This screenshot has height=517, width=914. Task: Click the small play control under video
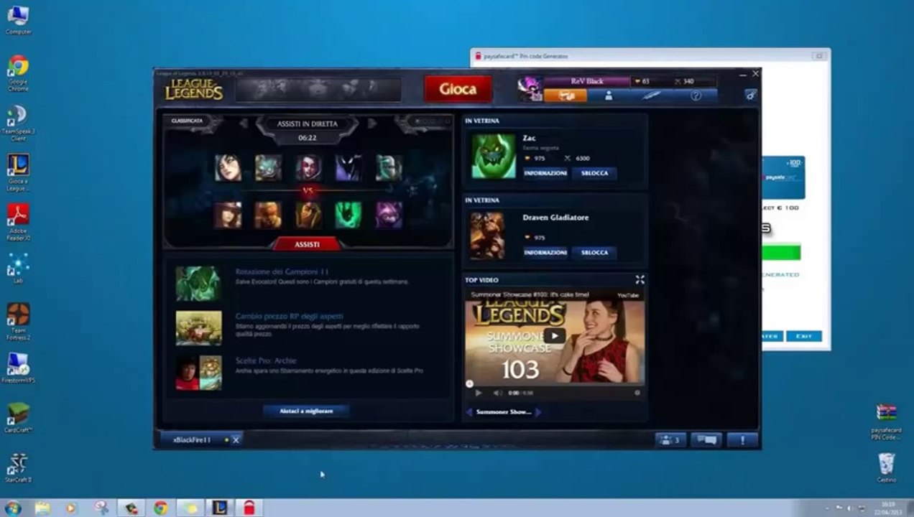[479, 393]
